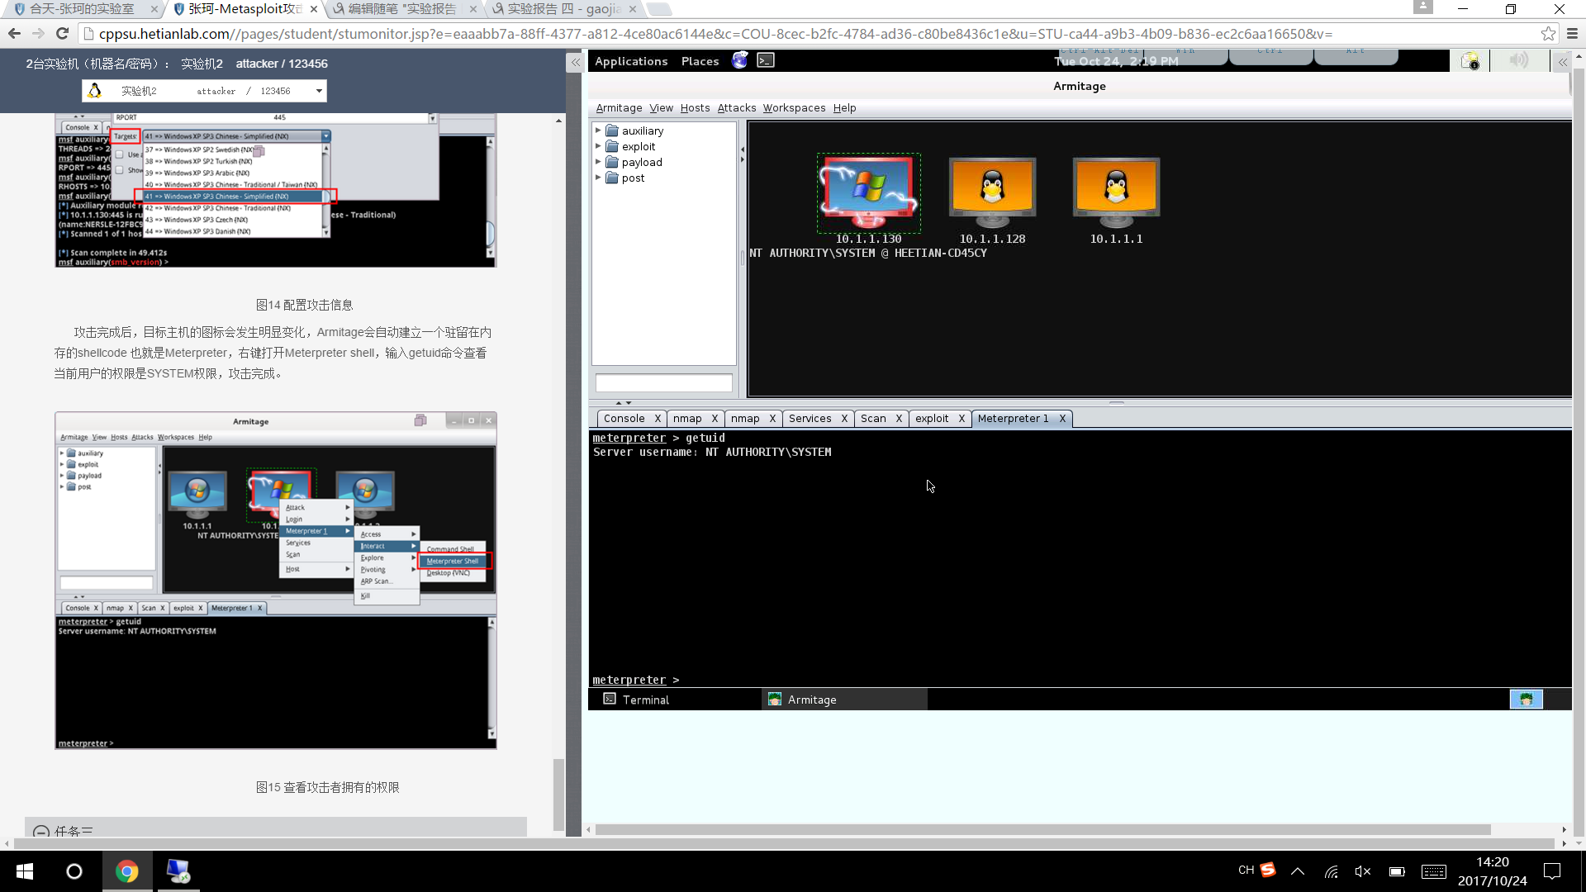Screen dimensions: 1586x892
Task: Expand the exploit module folder
Action: click(x=599, y=146)
